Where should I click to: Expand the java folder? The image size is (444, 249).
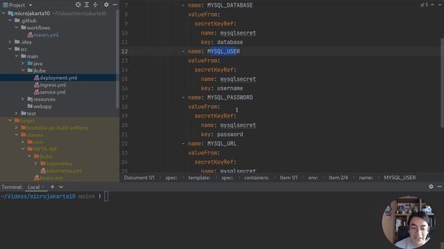[x=23, y=63]
